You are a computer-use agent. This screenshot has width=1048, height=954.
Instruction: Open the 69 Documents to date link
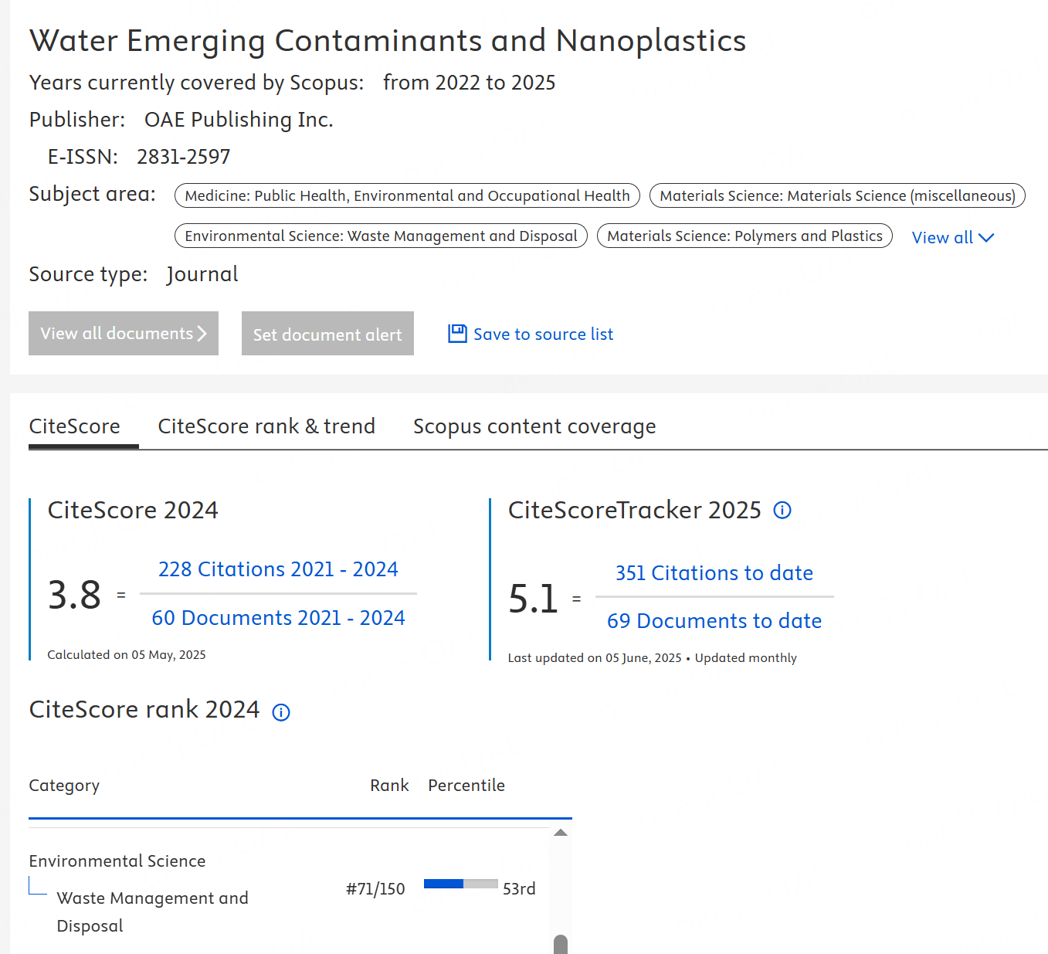[x=714, y=621]
